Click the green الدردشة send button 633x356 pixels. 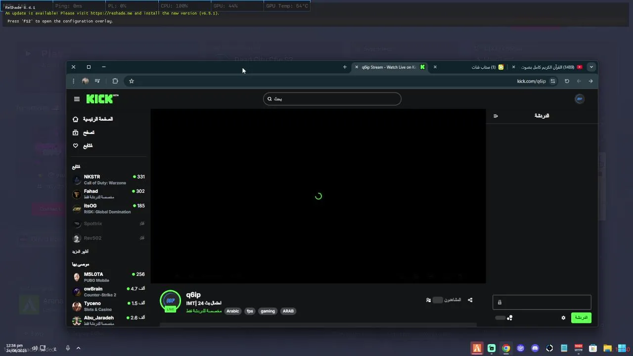coord(581,318)
